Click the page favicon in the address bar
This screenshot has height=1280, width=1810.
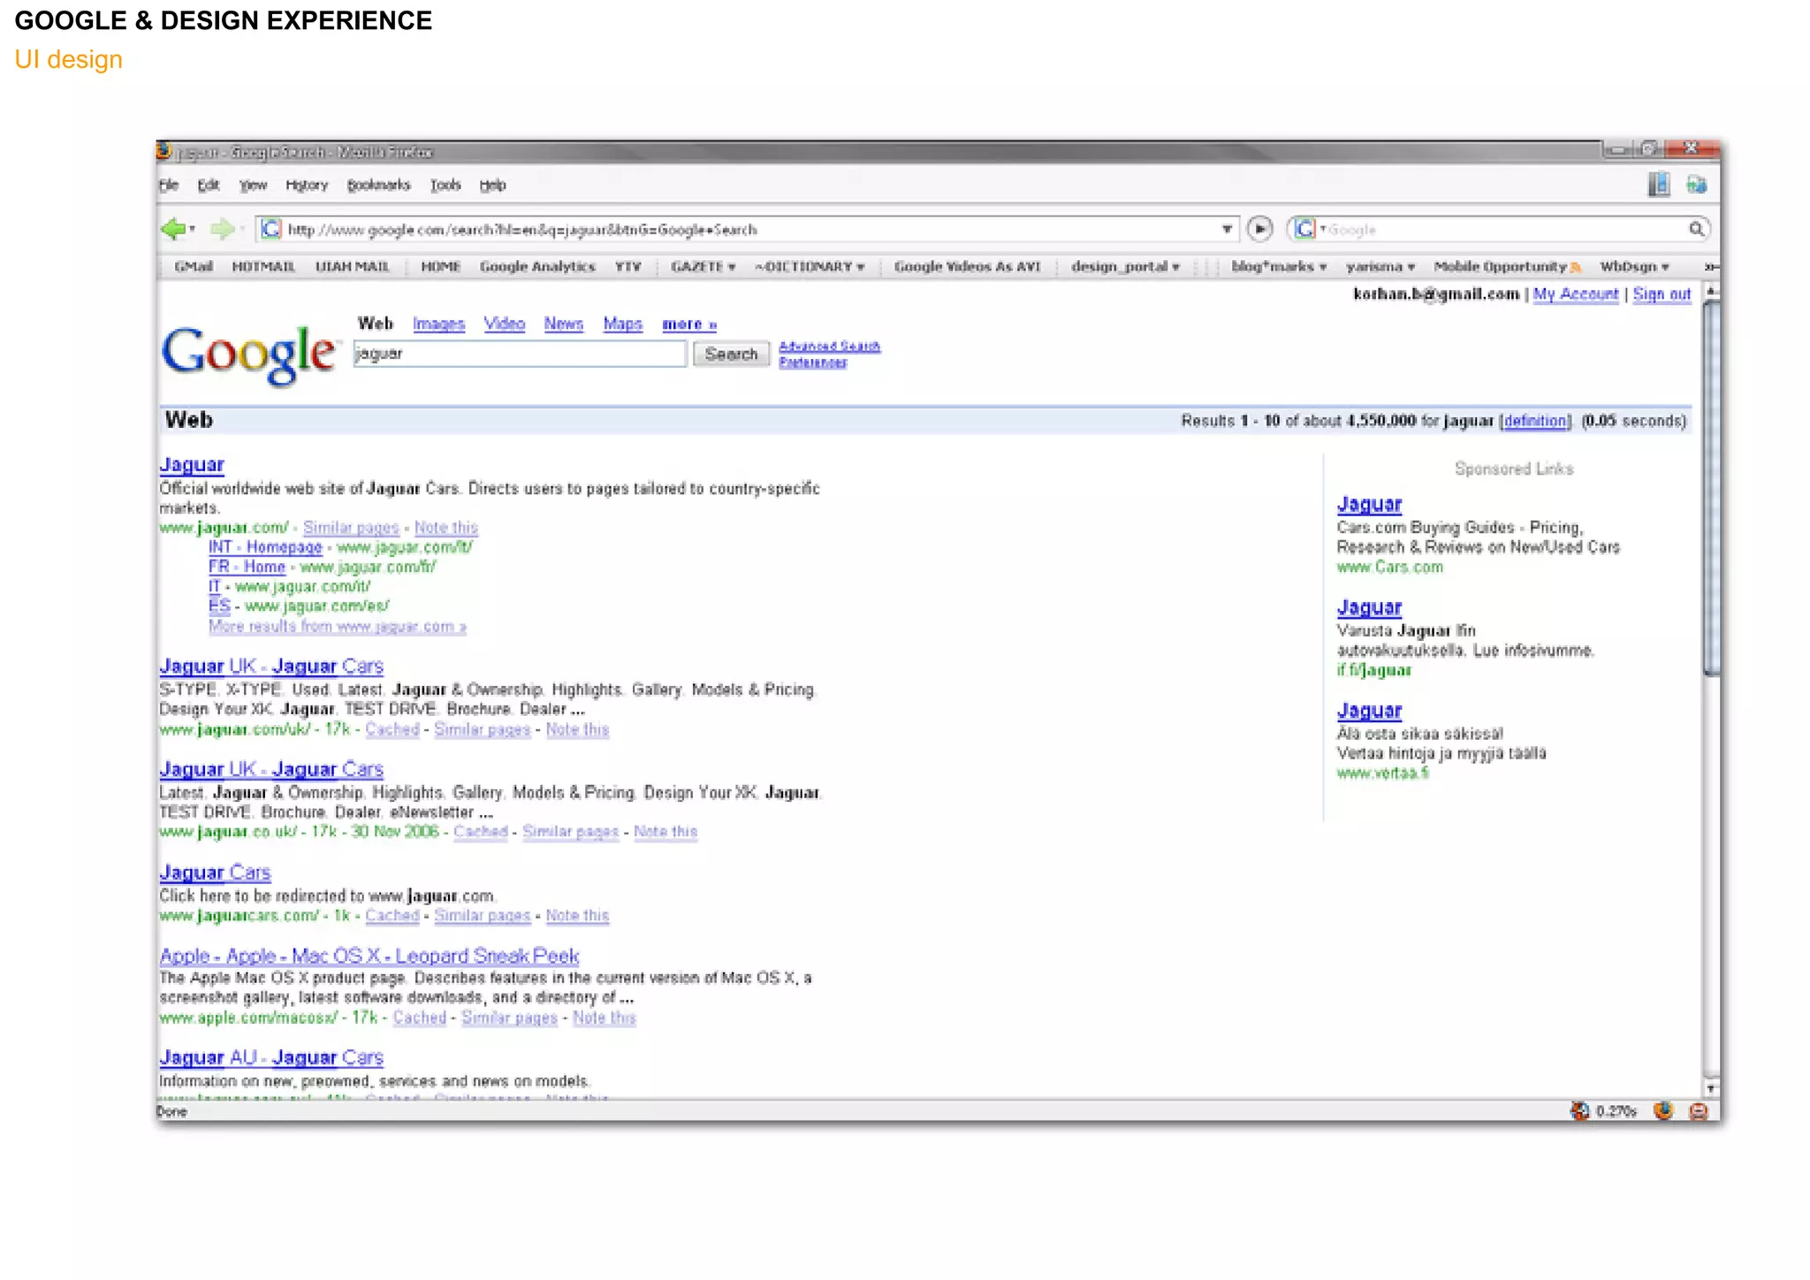tap(270, 229)
